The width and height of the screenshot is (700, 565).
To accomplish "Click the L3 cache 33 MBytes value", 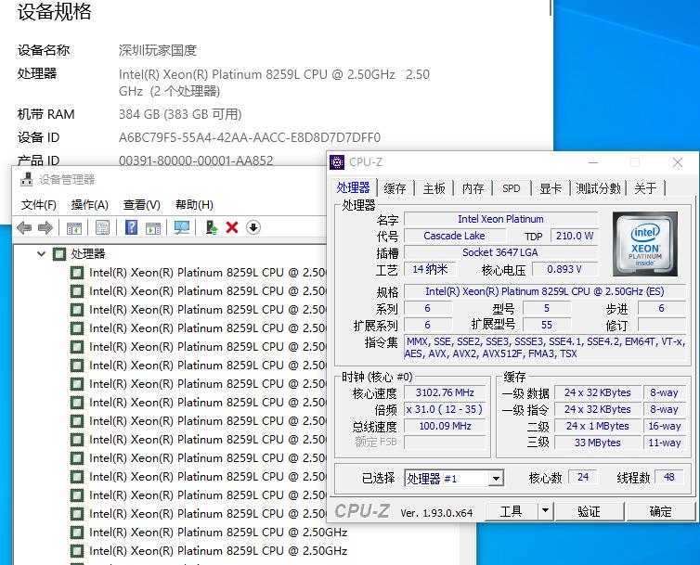I will tap(598, 443).
